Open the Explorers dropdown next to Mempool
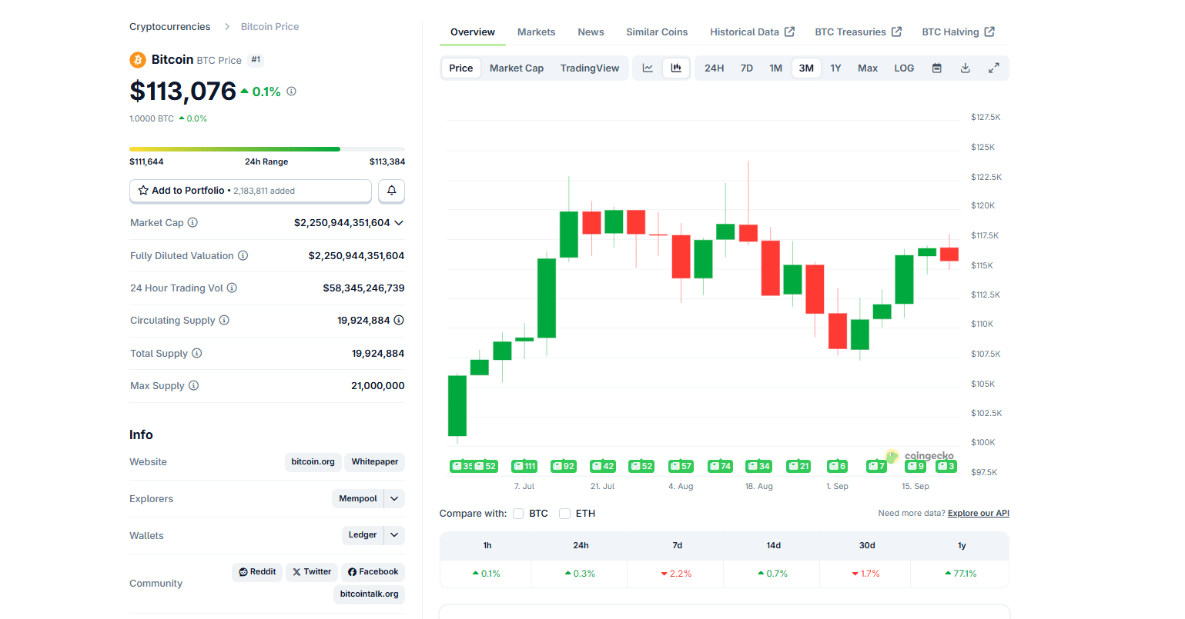Image resolution: width=1185 pixels, height=619 pixels. (x=393, y=498)
